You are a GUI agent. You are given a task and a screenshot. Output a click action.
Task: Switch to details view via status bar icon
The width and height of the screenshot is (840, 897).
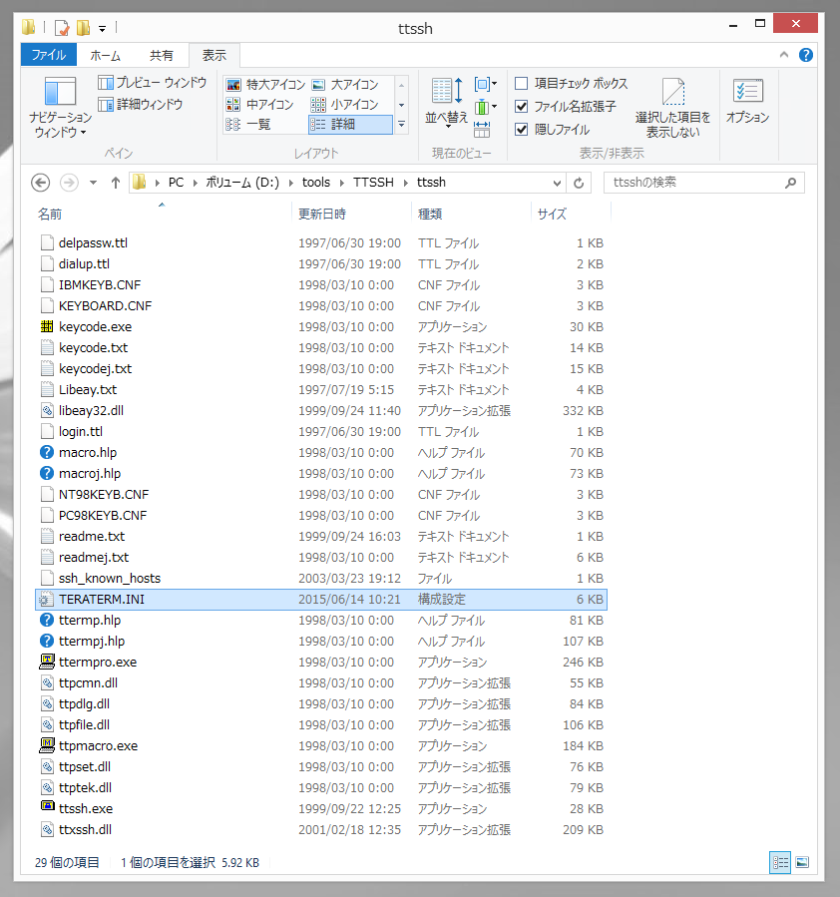pos(780,863)
